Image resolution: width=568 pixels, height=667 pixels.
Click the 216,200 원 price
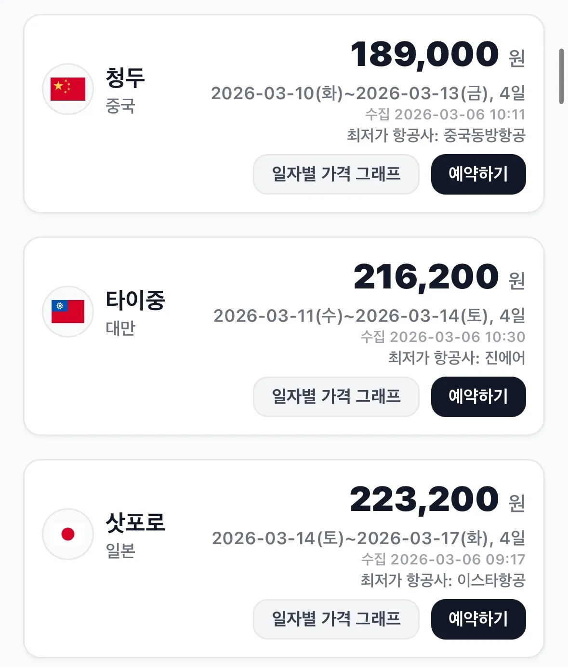pyautogui.click(x=438, y=277)
